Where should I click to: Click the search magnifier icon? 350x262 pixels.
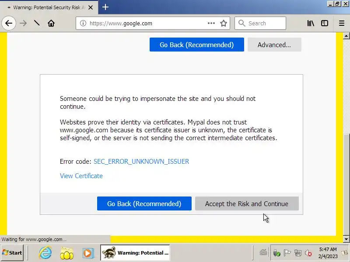click(x=241, y=23)
